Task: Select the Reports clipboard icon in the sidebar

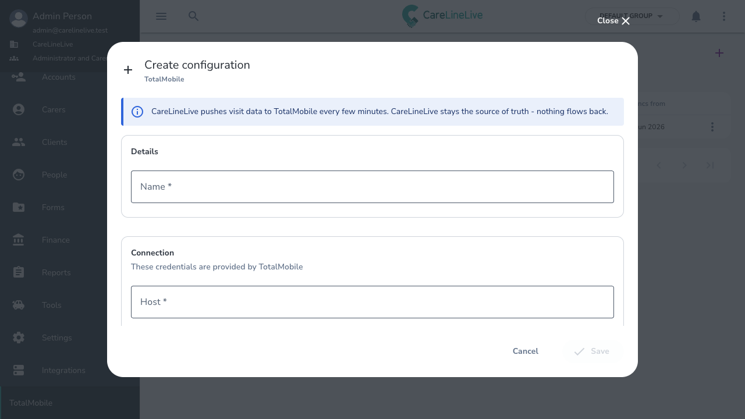Action: pyautogui.click(x=19, y=272)
